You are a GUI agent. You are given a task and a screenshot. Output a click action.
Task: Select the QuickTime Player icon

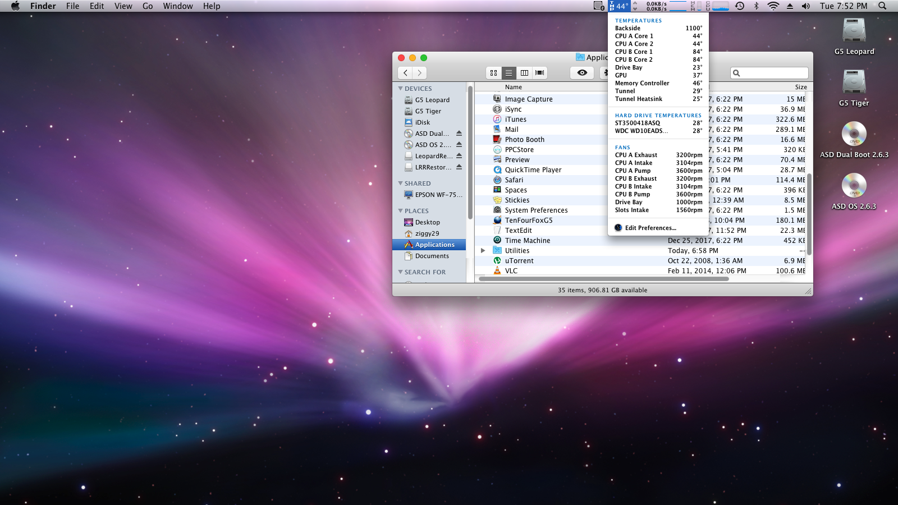[x=497, y=169]
